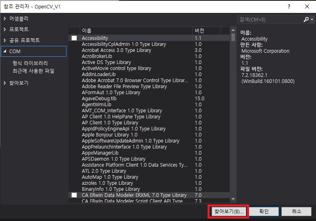The width and height of the screenshot is (316, 221).
Task: Select the AgentWmiLib entry
Action: click(x=149, y=105)
